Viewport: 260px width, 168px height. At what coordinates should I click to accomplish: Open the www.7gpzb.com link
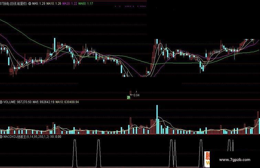[235, 160]
